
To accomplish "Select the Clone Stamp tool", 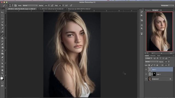I will tap(2, 38).
